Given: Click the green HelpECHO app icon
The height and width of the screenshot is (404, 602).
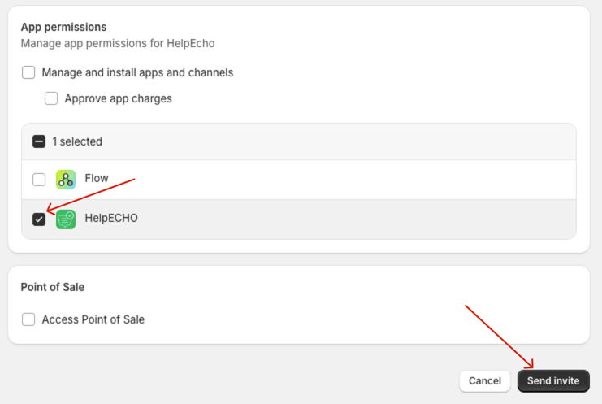Looking at the screenshot, I should (x=66, y=219).
